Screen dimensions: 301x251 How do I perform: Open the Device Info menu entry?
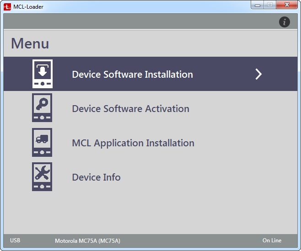(150, 177)
